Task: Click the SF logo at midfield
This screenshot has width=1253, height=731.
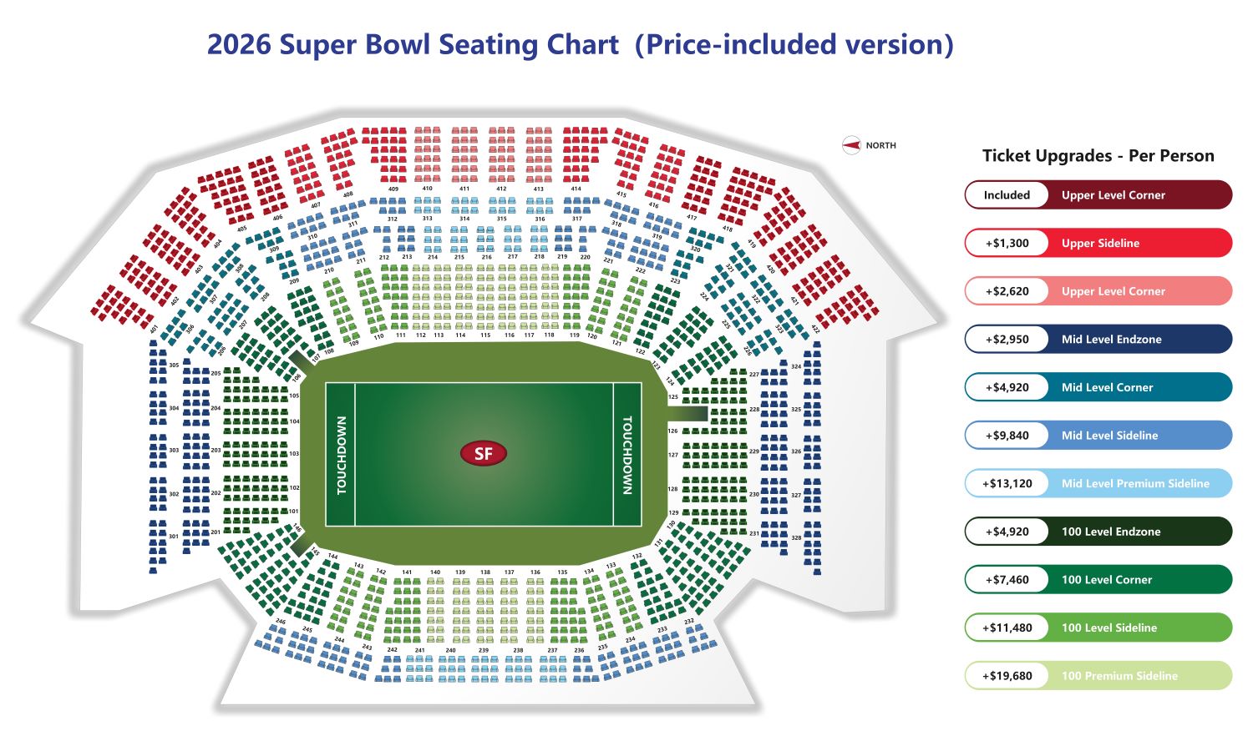Action: click(483, 453)
